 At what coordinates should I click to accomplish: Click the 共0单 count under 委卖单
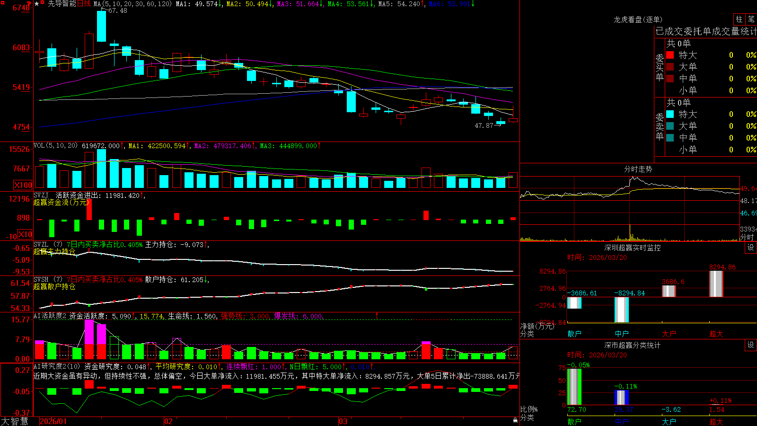tap(678, 102)
